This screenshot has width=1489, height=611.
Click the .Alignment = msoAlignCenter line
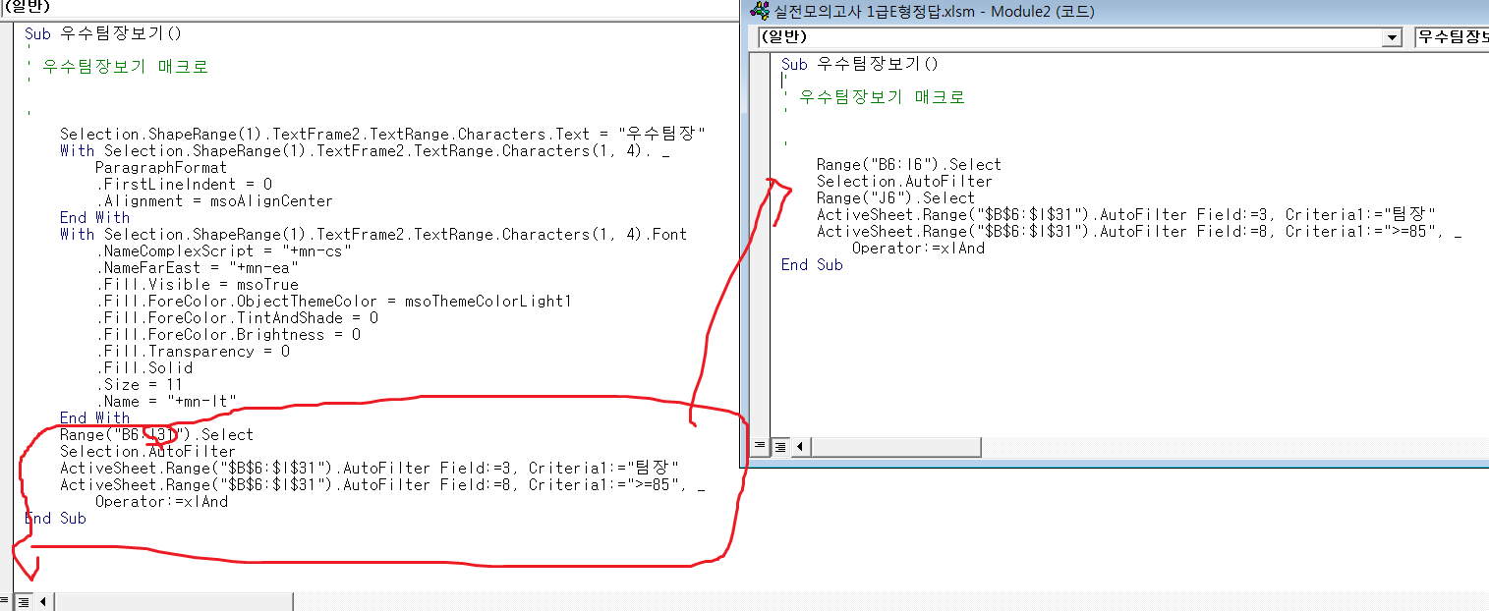(213, 200)
